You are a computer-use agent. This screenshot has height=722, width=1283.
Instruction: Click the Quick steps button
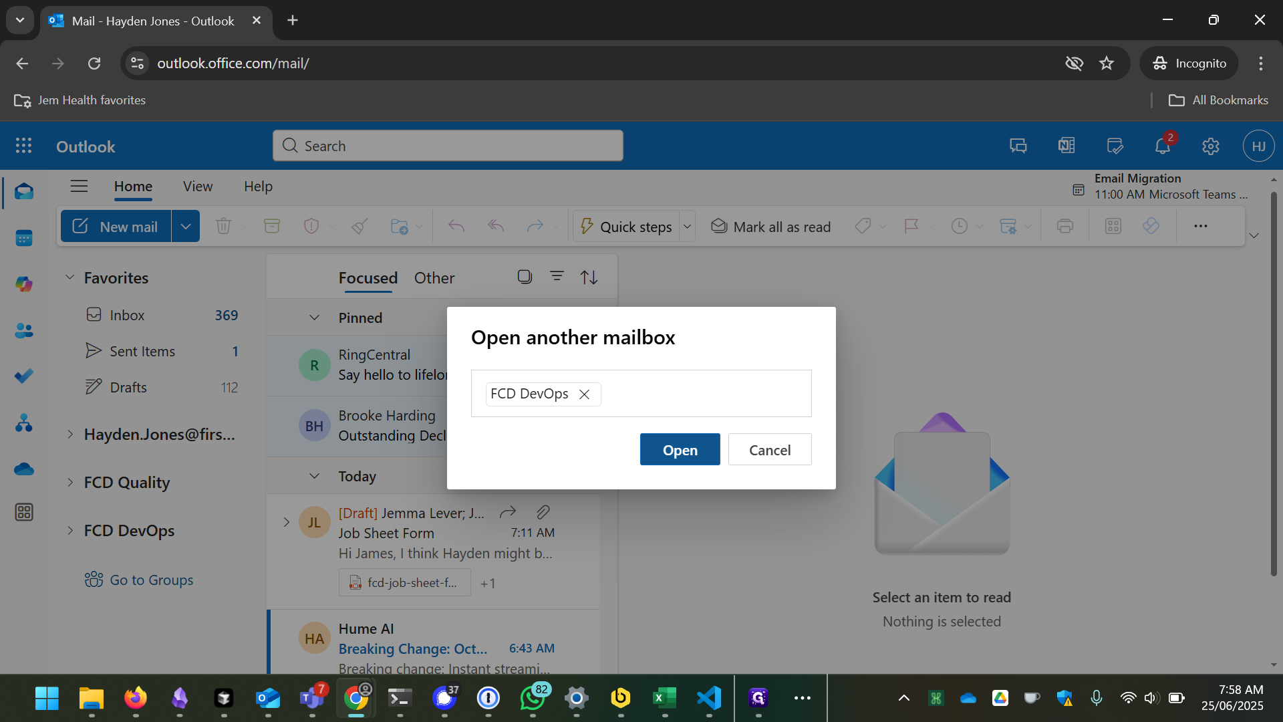click(626, 227)
